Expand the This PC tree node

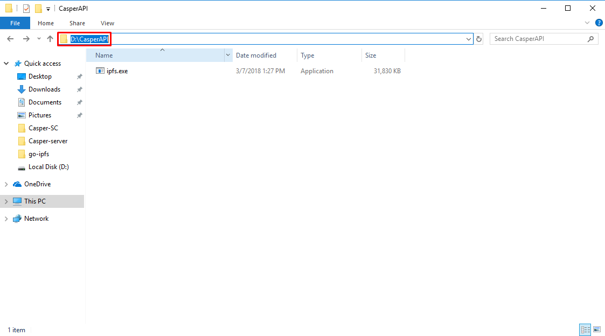click(6, 201)
